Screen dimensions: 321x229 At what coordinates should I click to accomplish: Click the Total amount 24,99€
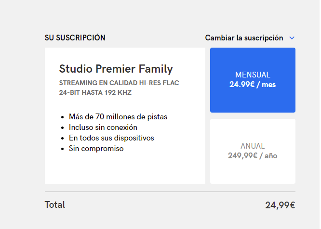point(280,205)
